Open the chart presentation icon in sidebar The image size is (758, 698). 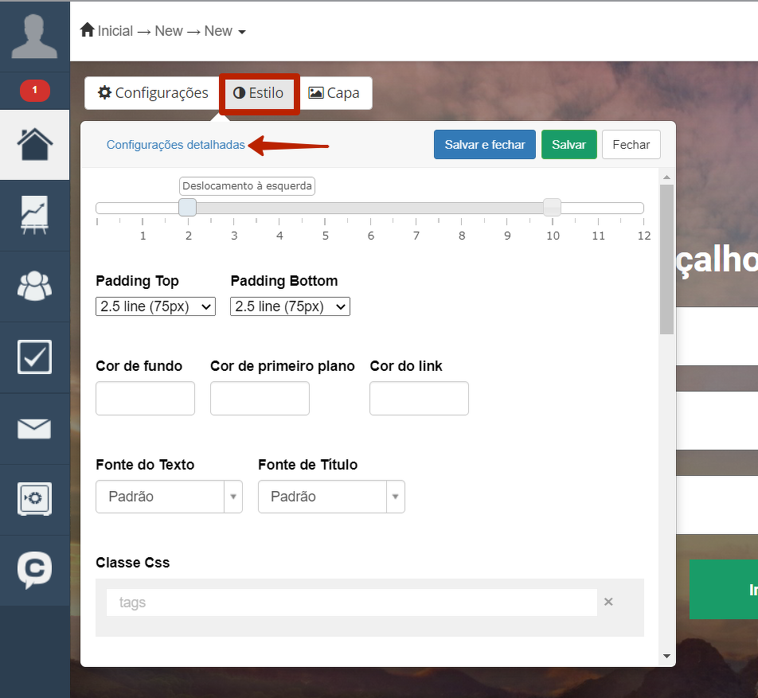click(x=34, y=216)
